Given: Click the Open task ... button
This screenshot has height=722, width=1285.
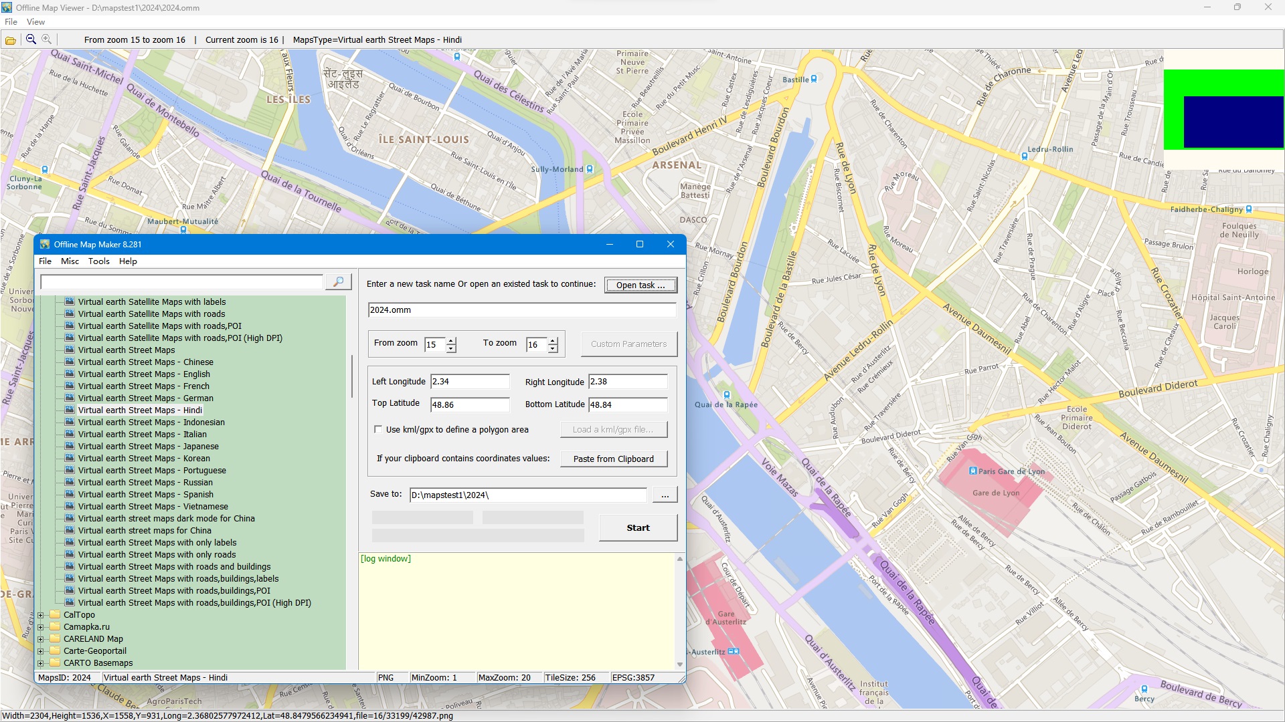Looking at the screenshot, I should point(640,285).
